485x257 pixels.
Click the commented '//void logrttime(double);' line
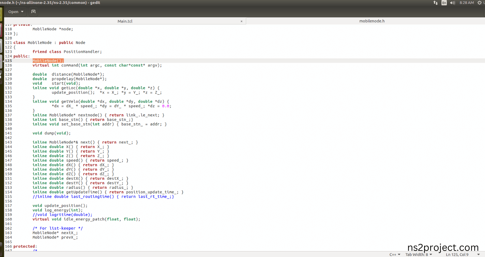coord(62,215)
